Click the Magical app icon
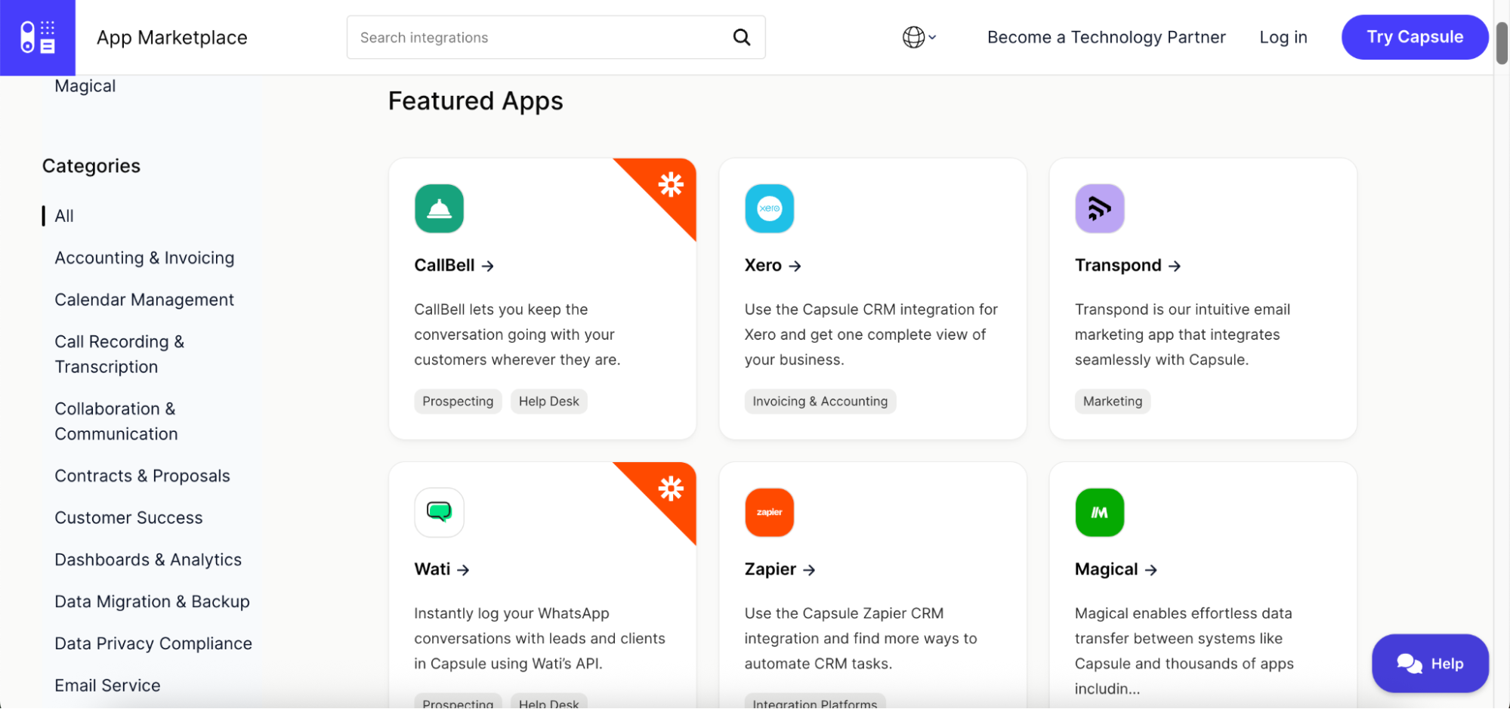1510x709 pixels. [x=1099, y=513]
